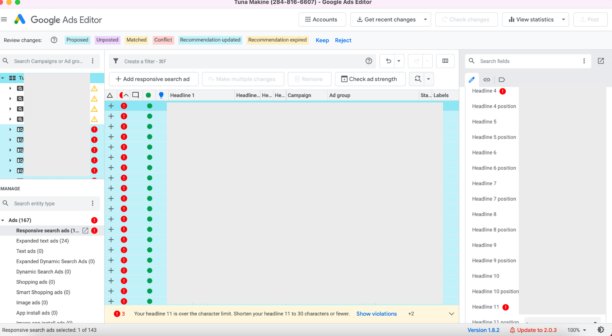
Task: Select Shopping ads (0) entity
Action: (x=36, y=282)
